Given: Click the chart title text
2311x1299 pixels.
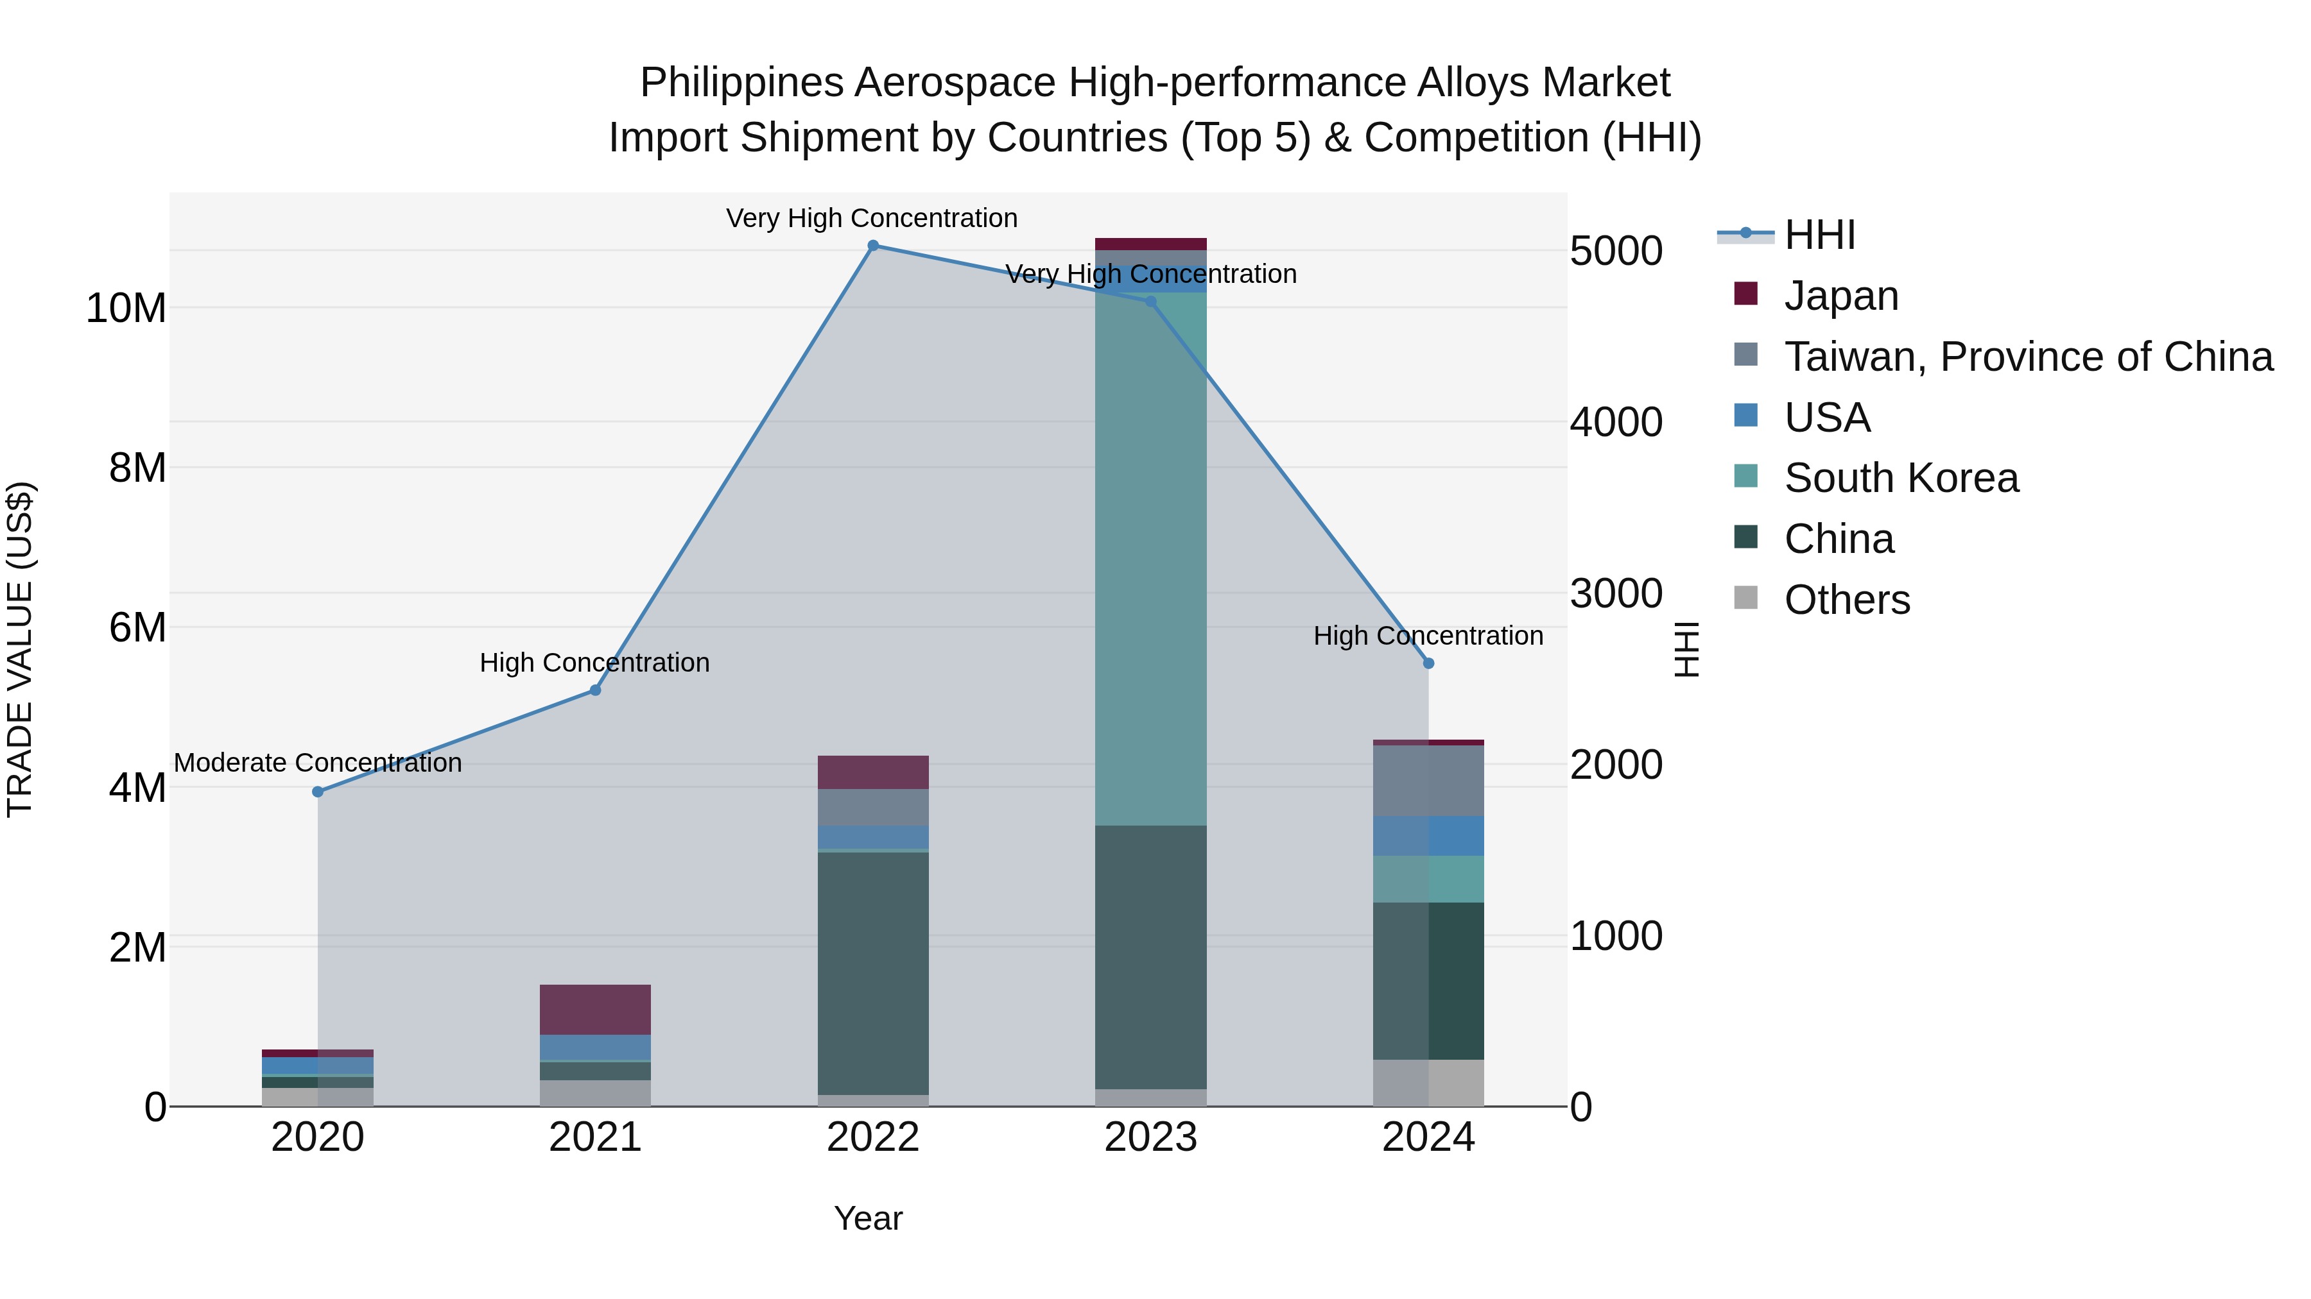Looking at the screenshot, I should (x=1155, y=109).
